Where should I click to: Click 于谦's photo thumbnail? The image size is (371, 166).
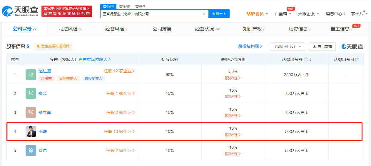click(31, 131)
